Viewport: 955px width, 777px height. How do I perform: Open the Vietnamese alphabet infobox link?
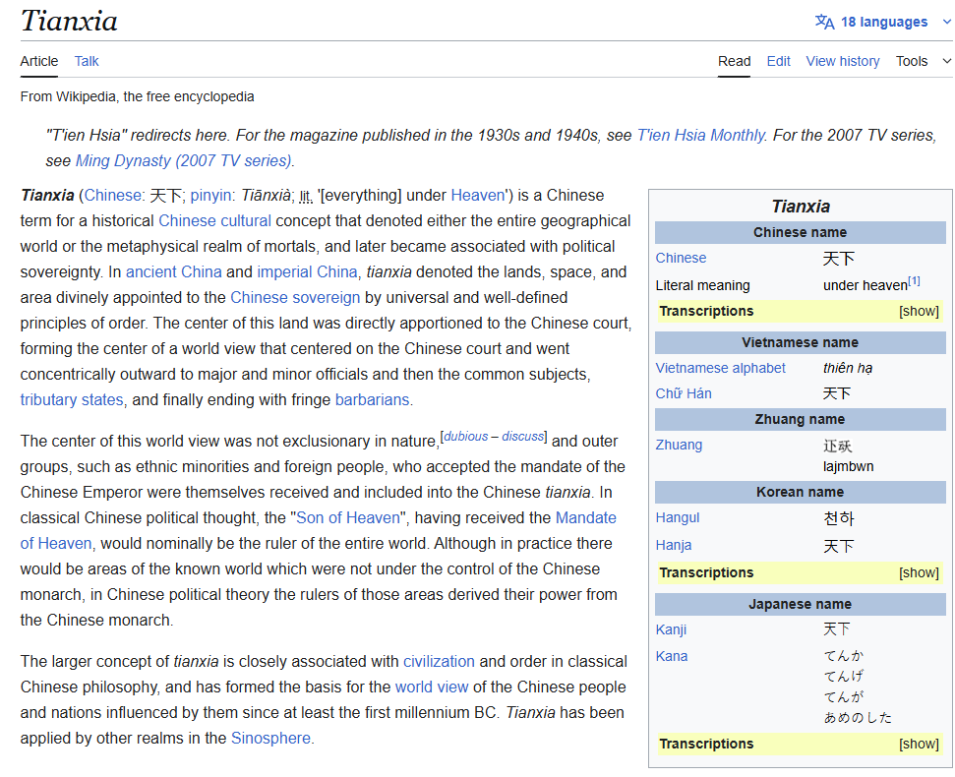(720, 368)
